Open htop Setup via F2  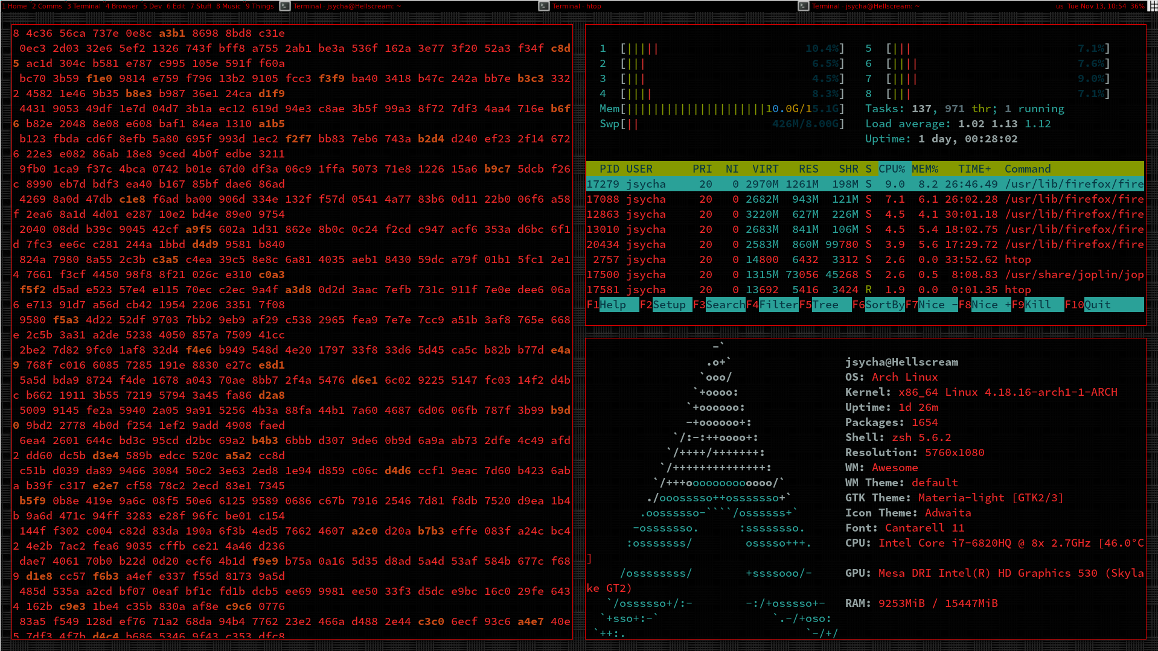pyautogui.click(x=666, y=305)
